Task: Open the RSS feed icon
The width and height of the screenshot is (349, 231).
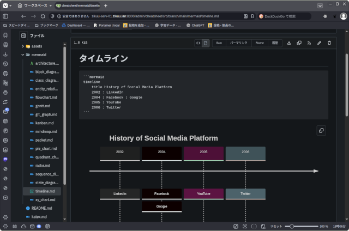Action: pyautogui.click(x=309, y=42)
